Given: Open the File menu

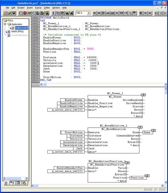Looking at the screenshot, I should coord(7,8).
